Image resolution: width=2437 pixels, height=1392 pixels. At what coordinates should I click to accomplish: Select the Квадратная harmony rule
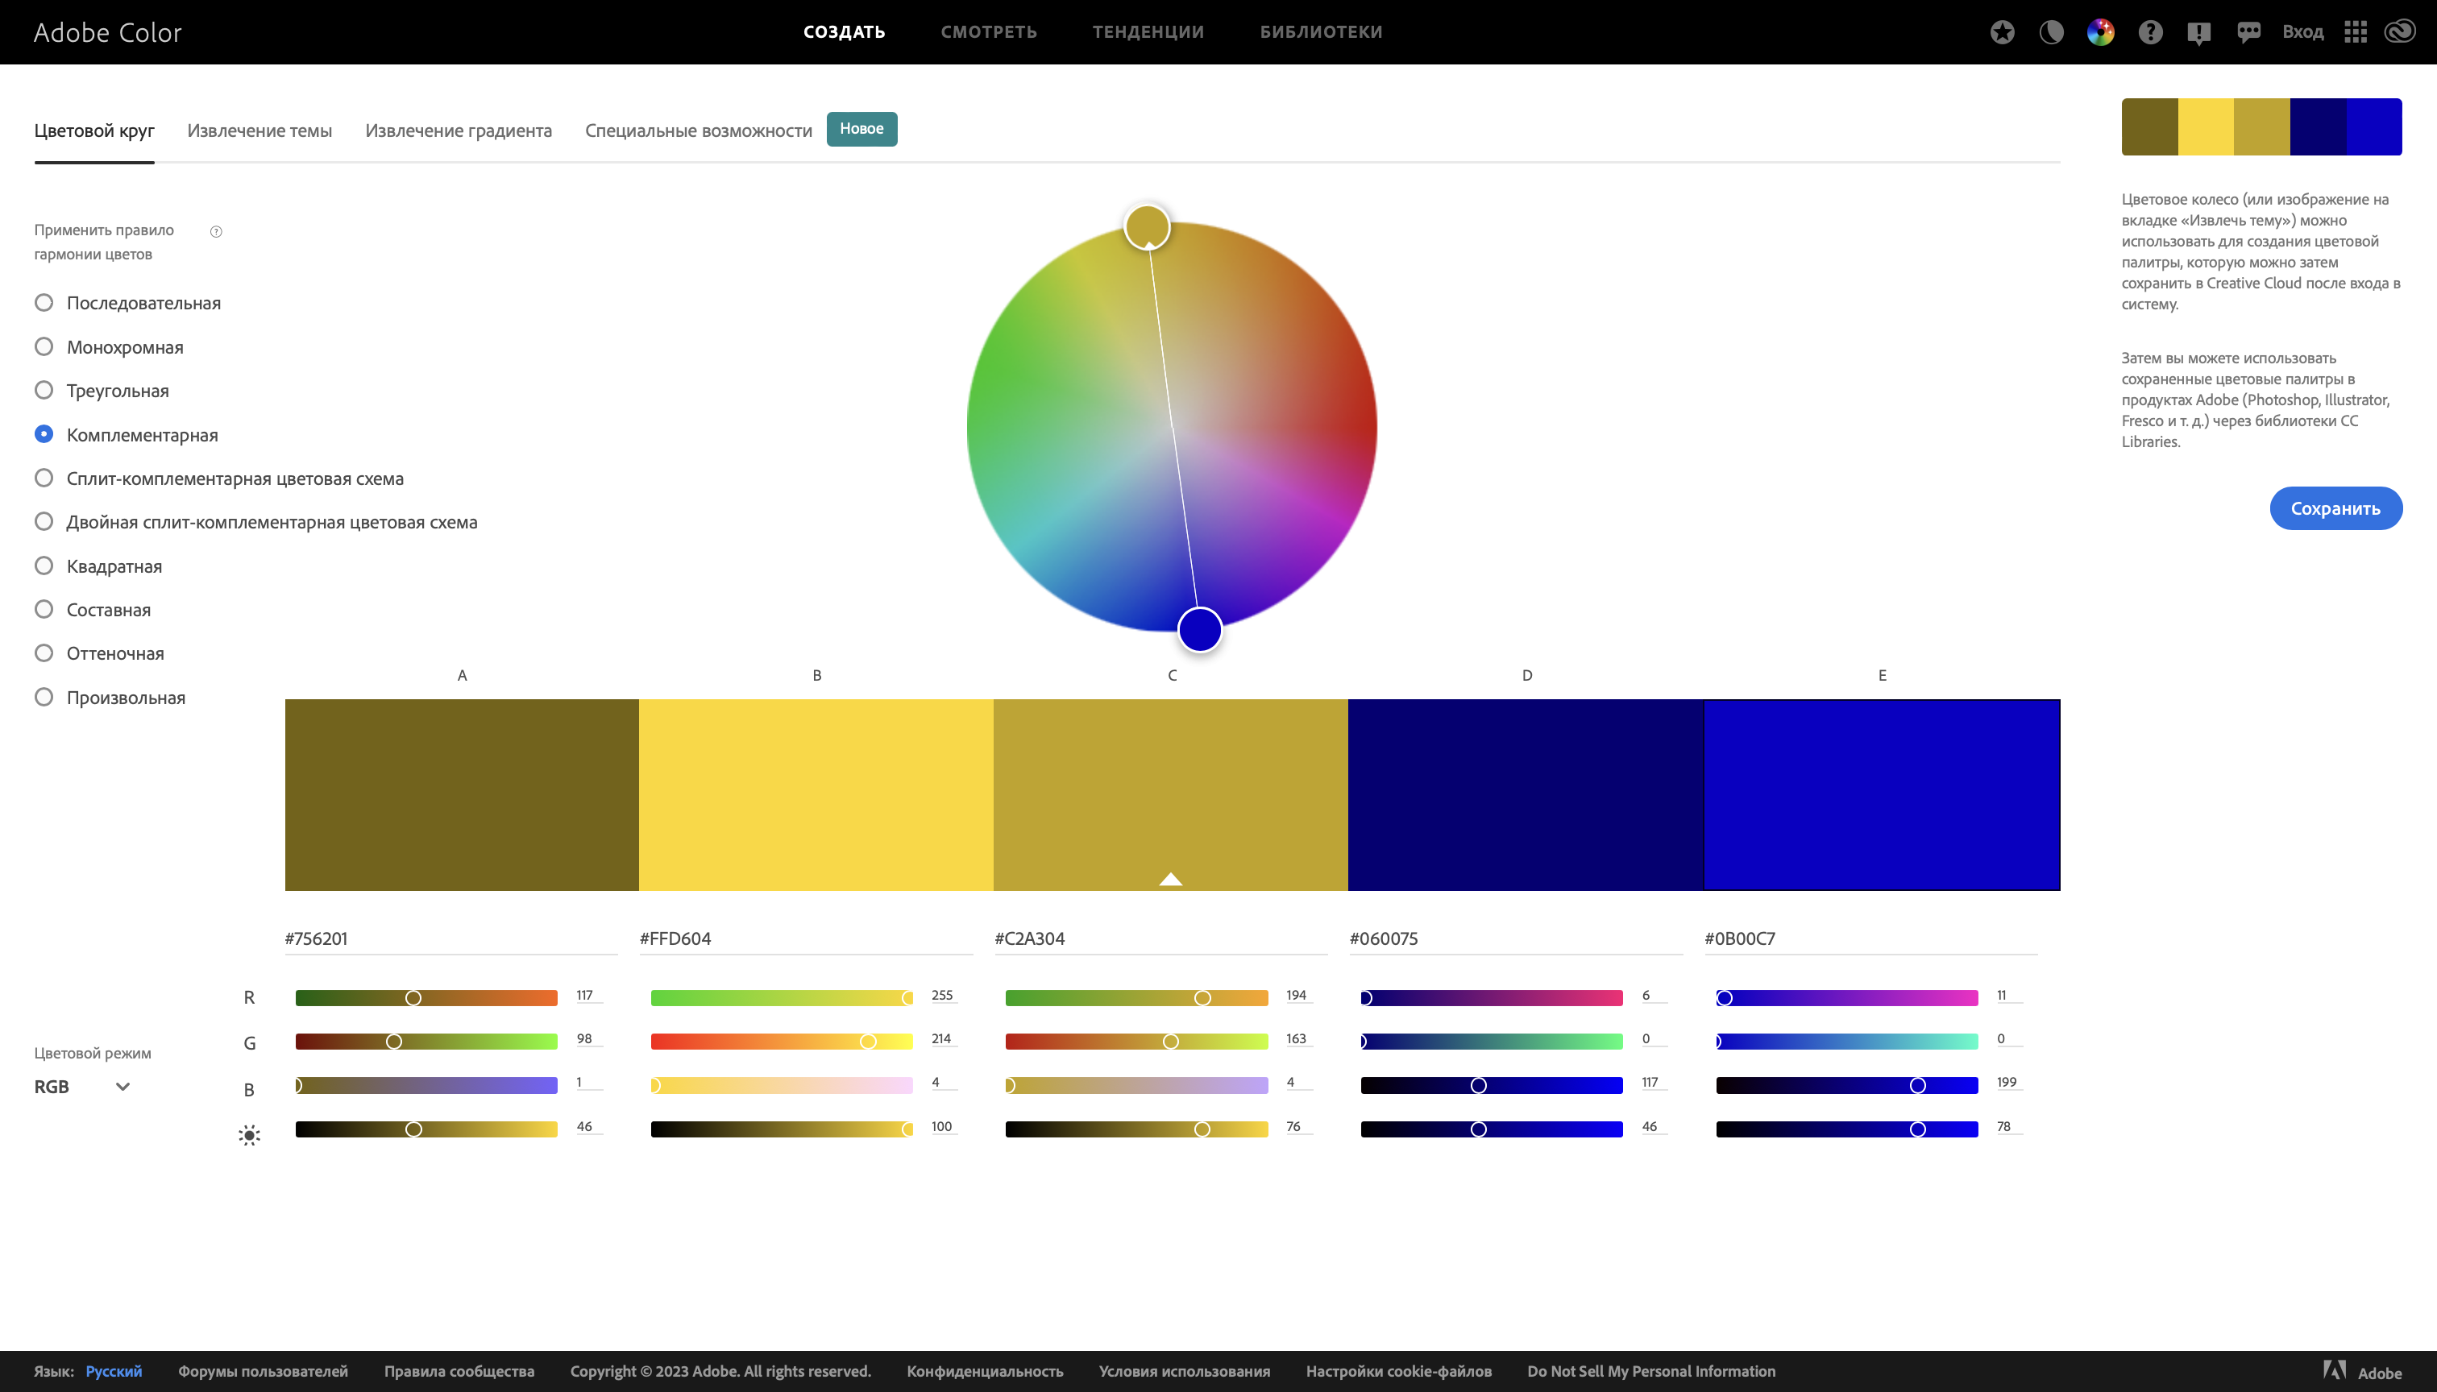point(98,566)
